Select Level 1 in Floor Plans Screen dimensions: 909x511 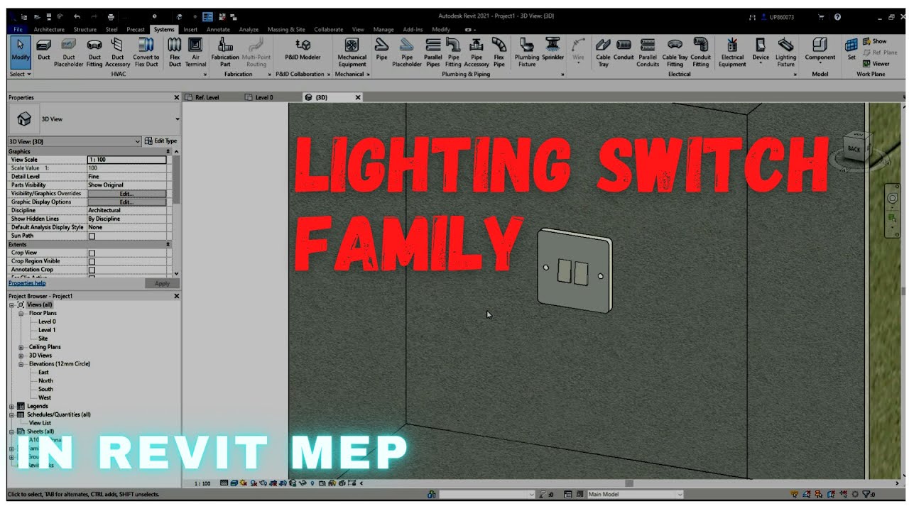47,330
